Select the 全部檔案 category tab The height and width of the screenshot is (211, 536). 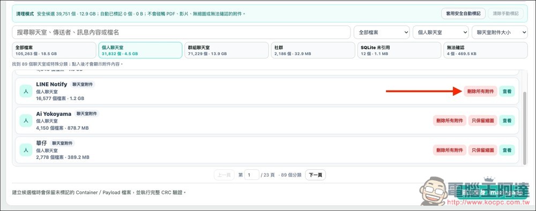[x=54, y=50]
